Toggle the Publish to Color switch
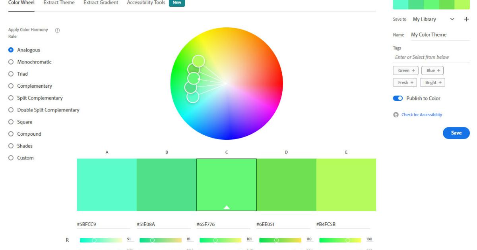 click(x=398, y=98)
